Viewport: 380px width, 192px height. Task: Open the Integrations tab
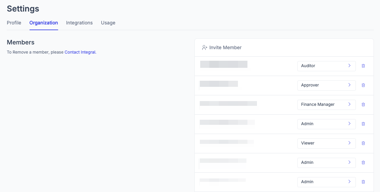pos(79,23)
